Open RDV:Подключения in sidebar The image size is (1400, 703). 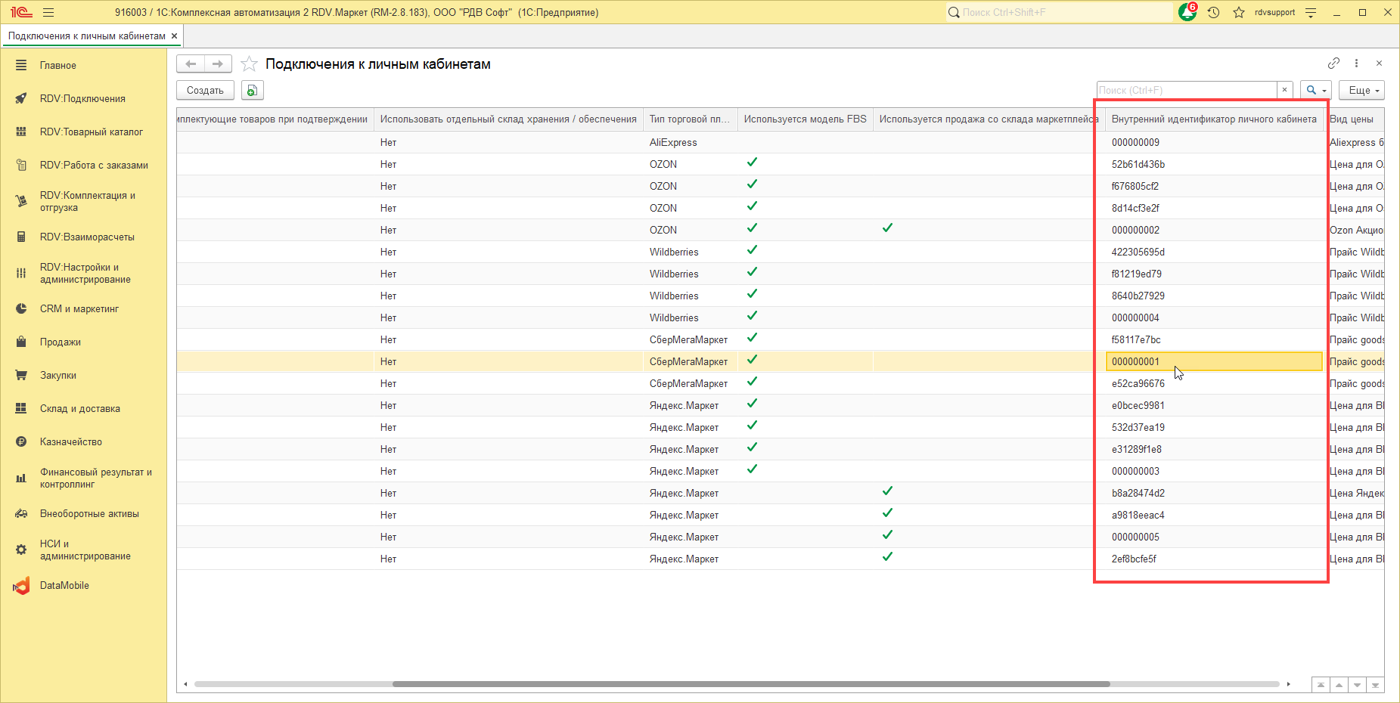click(x=82, y=98)
